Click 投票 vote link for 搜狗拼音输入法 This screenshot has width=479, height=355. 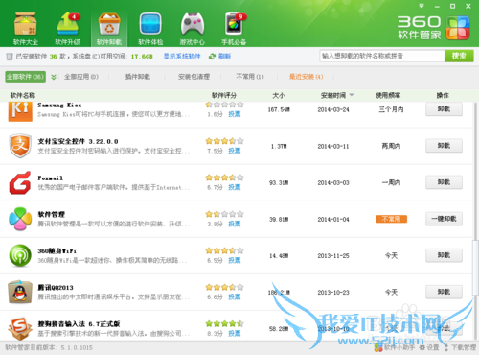235,333
